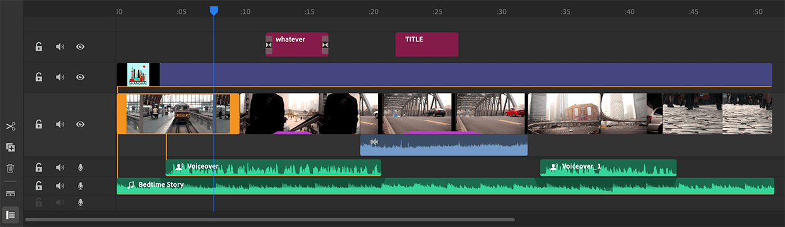The image size is (785, 227).
Task: Lock the Shanghai graphic track
Action: tap(38, 77)
